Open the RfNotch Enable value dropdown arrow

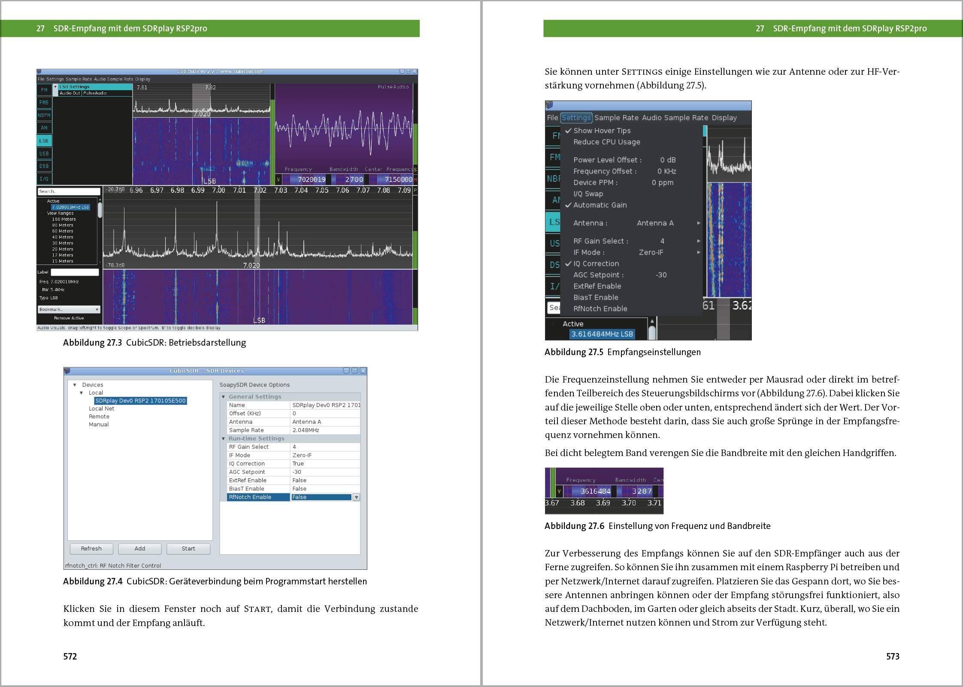pyautogui.click(x=356, y=497)
